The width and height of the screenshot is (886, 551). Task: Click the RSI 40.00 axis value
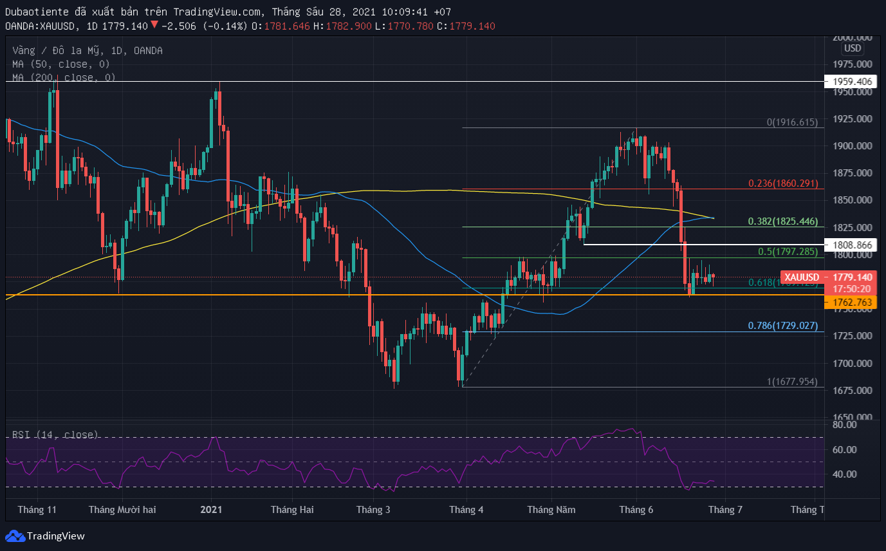(844, 474)
